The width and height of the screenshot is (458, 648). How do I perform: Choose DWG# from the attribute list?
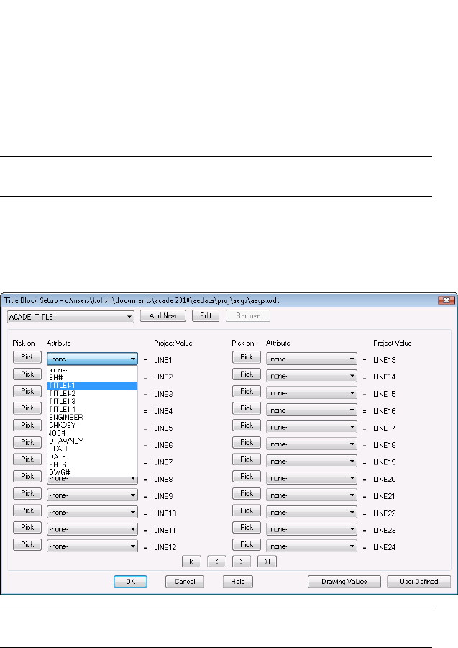tap(93, 472)
